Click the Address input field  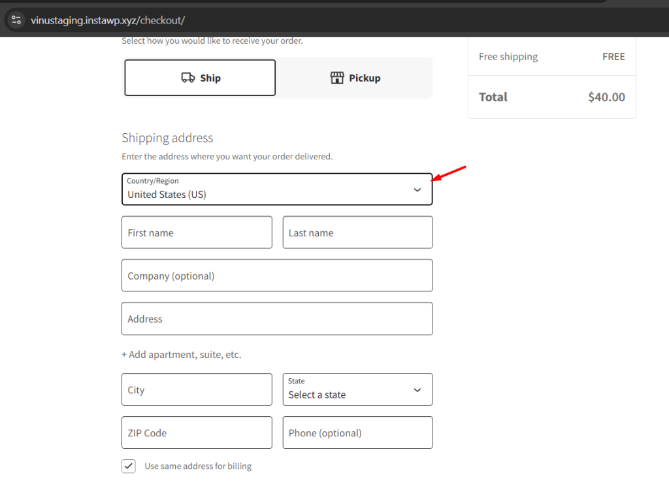click(277, 319)
